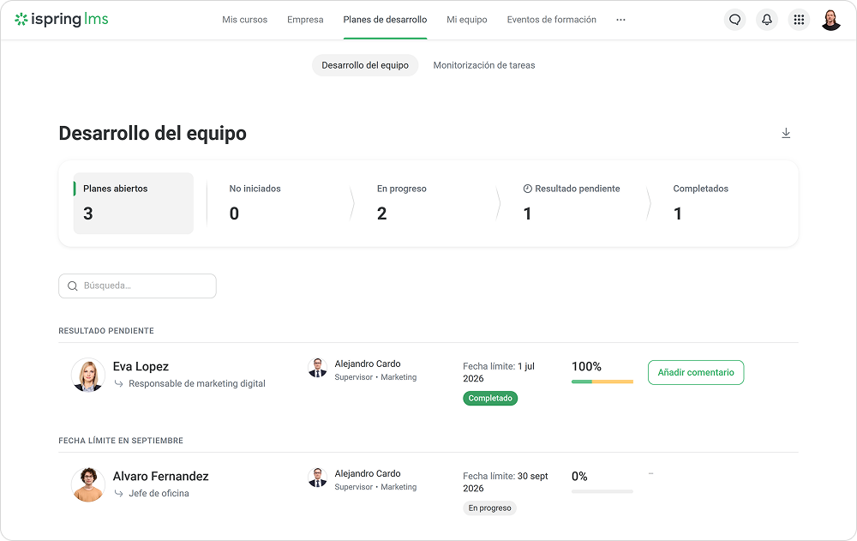Click Alvaro Fernandez's avatar

point(88,484)
